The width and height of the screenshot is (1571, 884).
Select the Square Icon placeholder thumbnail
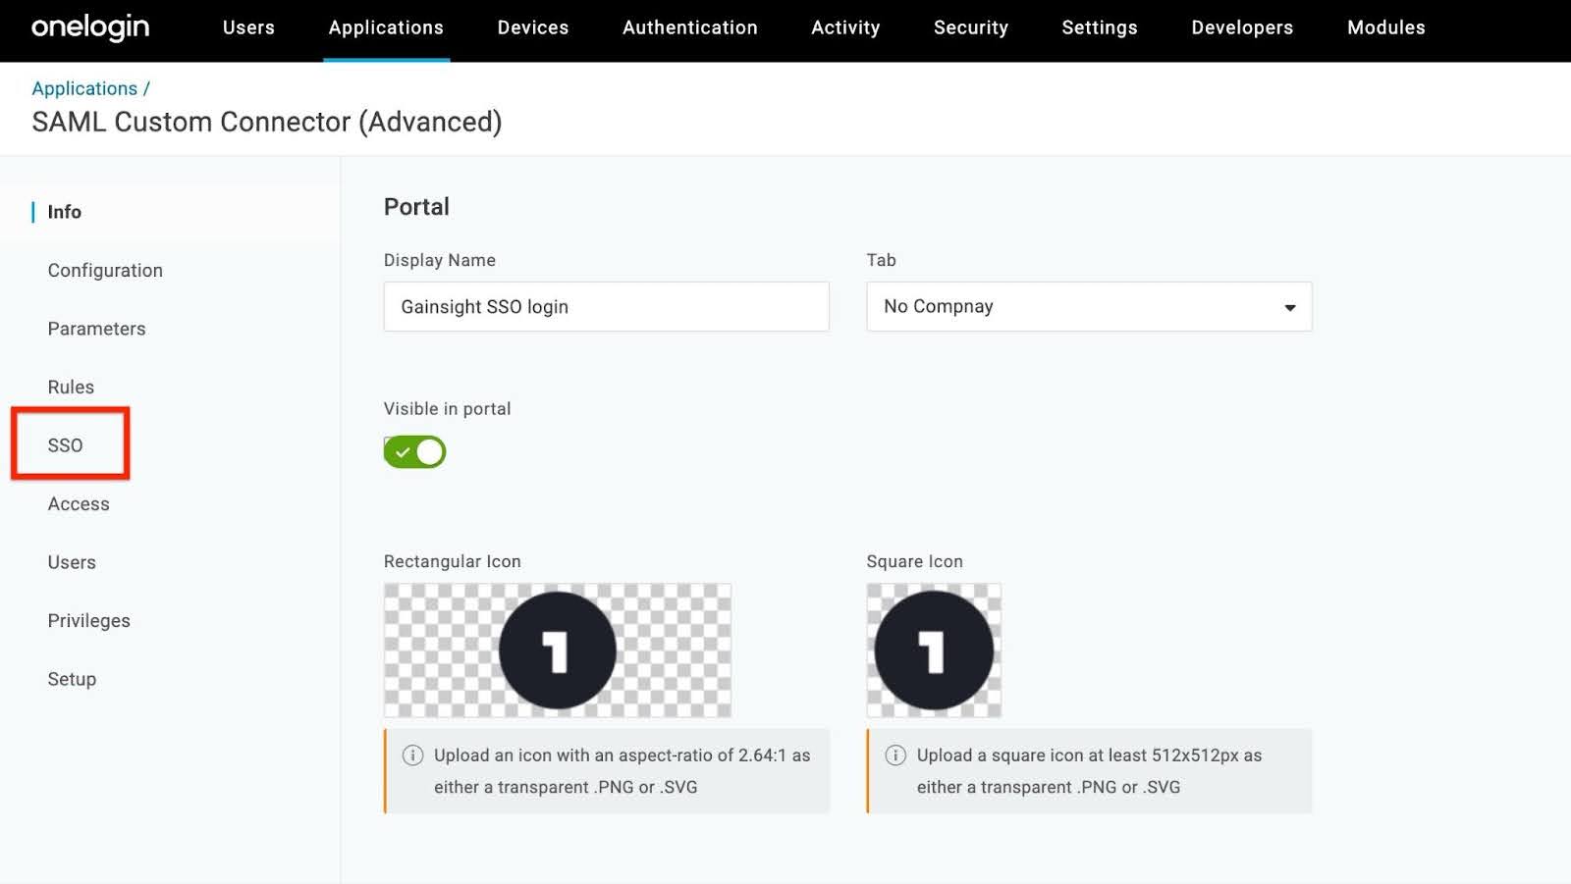coord(933,650)
